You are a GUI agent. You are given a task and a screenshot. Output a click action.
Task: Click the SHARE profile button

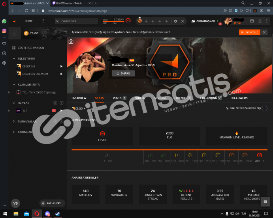point(123,73)
